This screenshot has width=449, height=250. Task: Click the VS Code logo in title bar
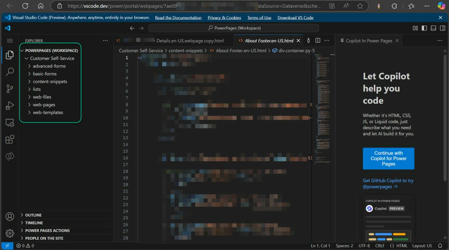pos(8,28)
